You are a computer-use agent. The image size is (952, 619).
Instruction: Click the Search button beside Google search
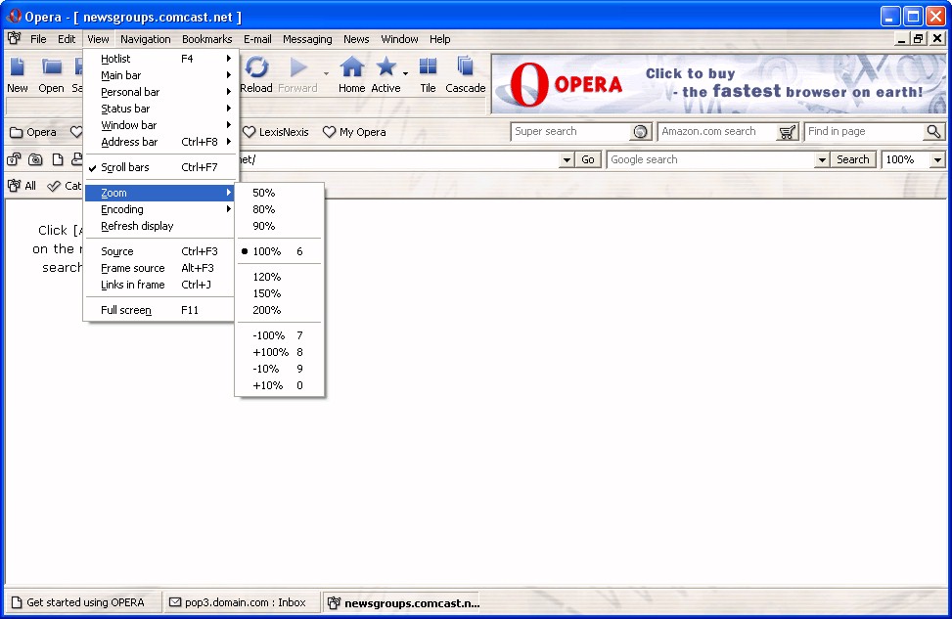pos(852,159)
